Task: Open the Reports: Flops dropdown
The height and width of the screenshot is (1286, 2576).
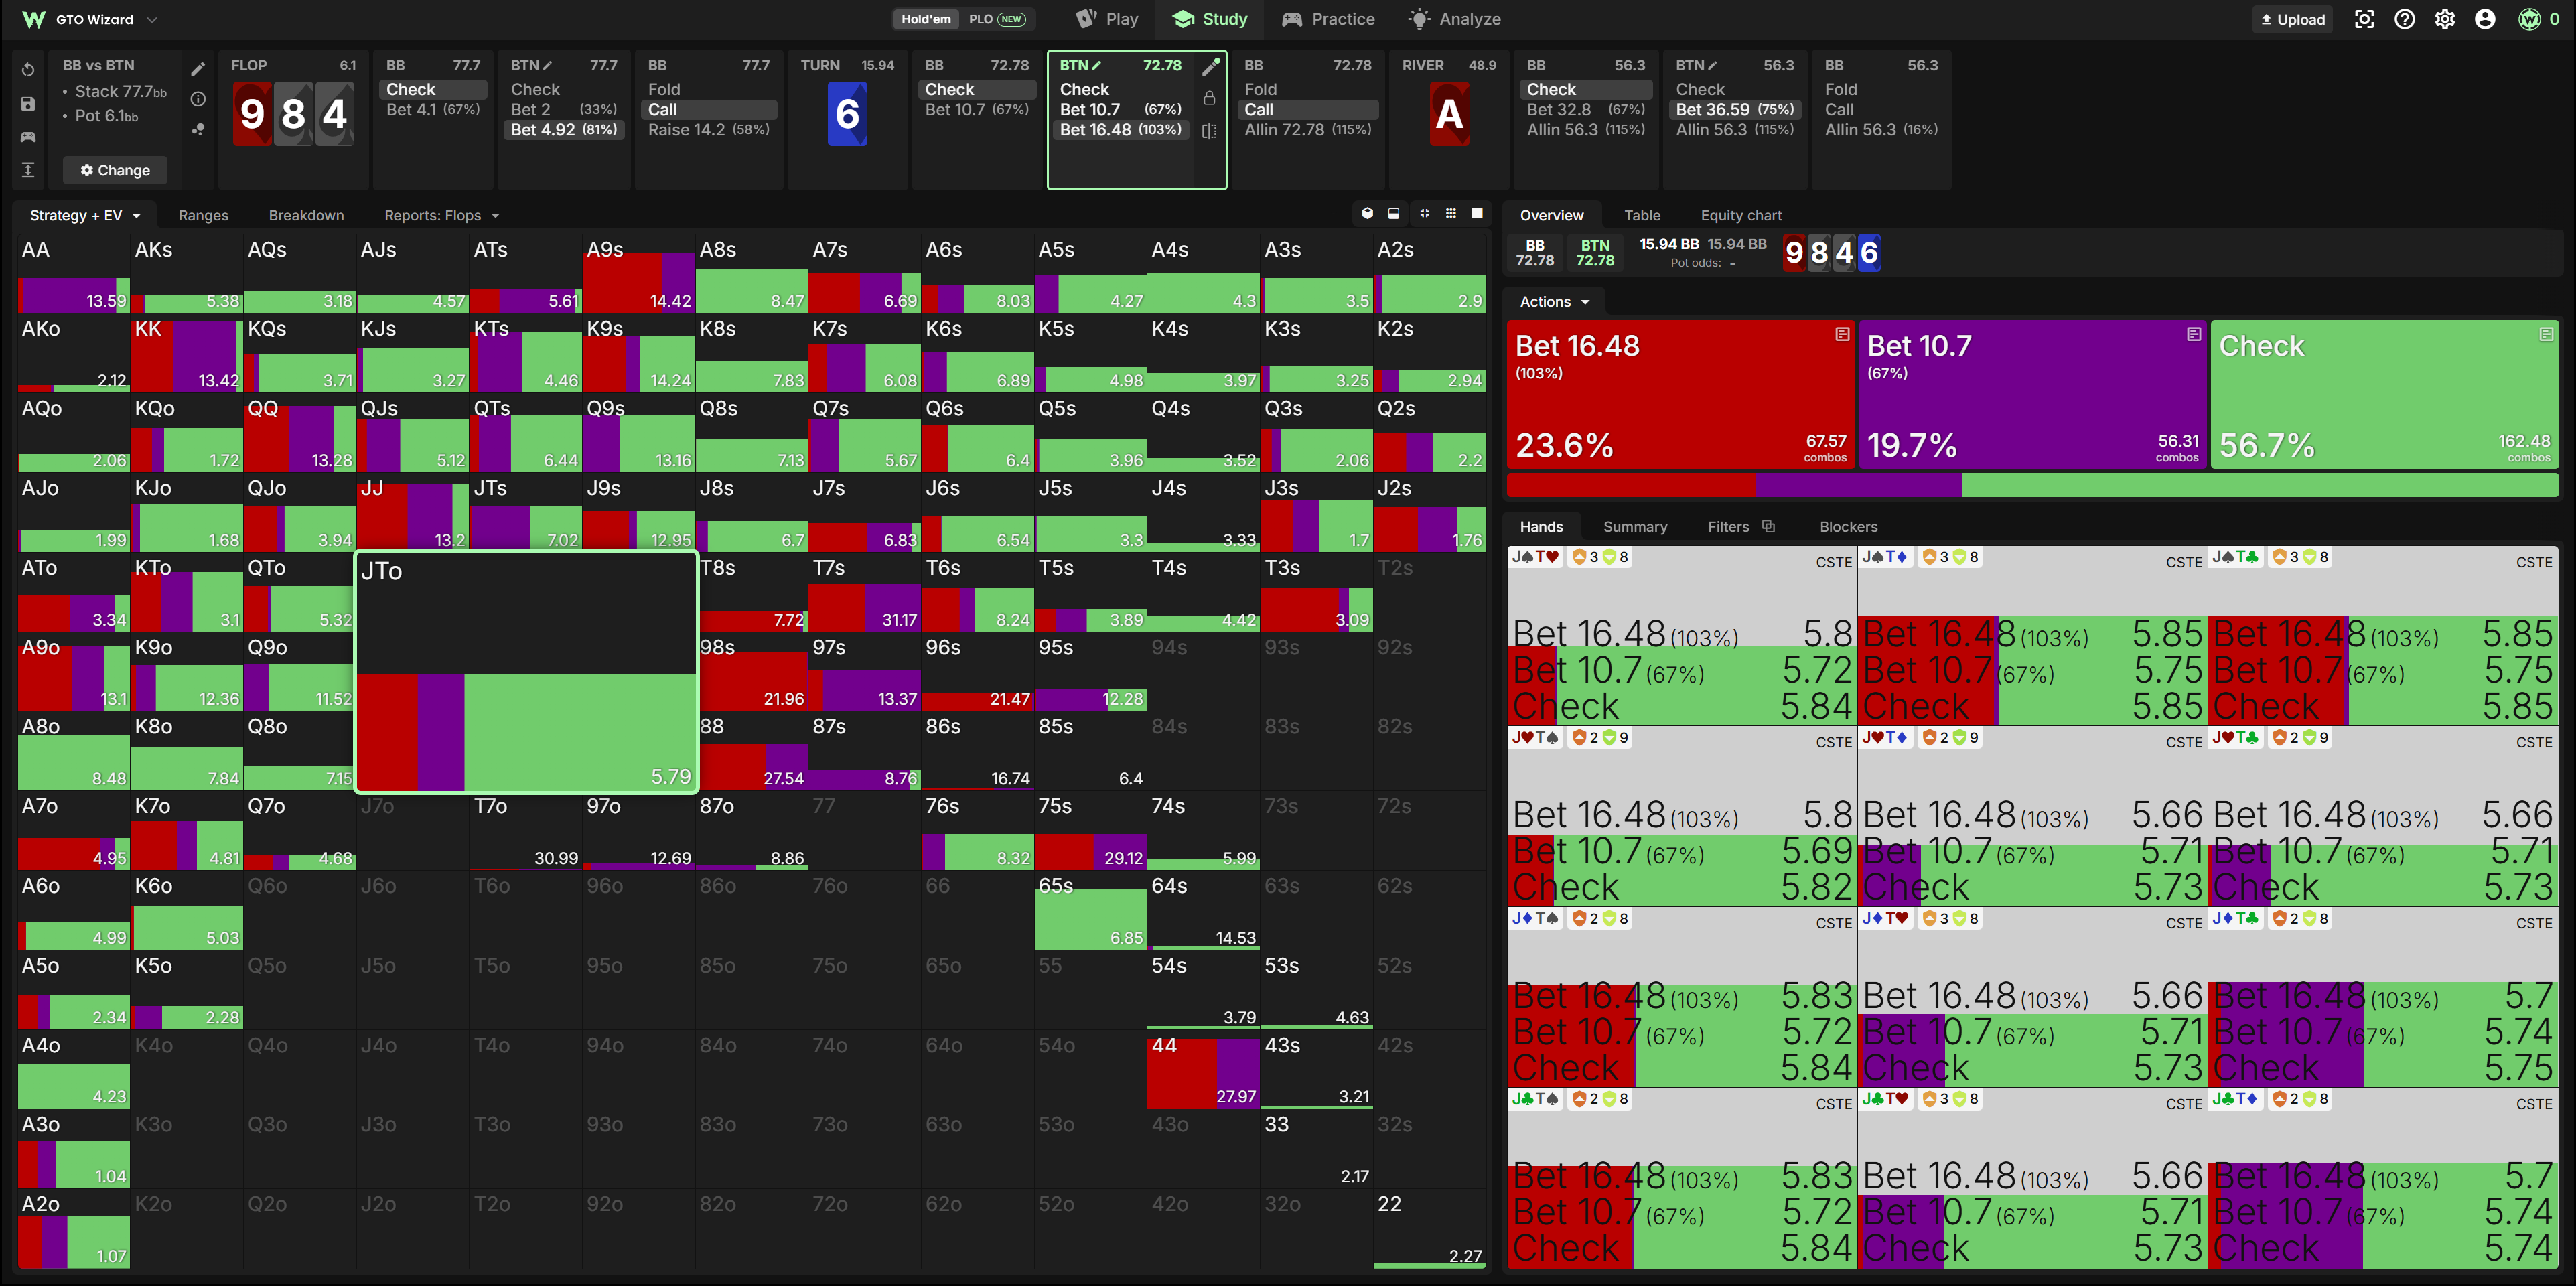Action: [441, 215]
